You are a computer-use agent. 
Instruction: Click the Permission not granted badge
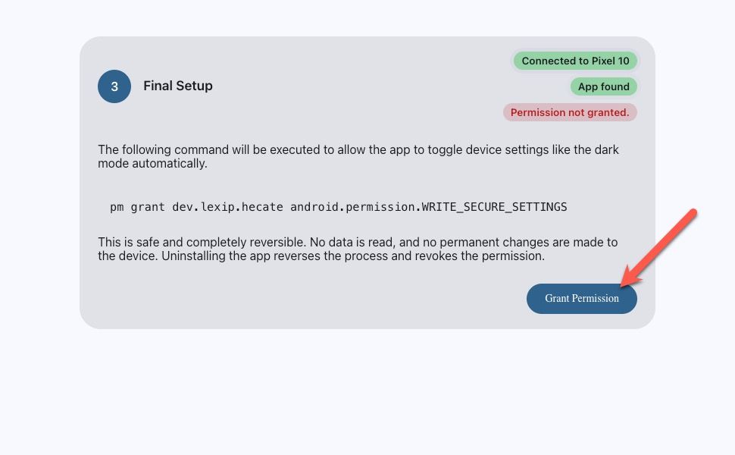(570, 112)
